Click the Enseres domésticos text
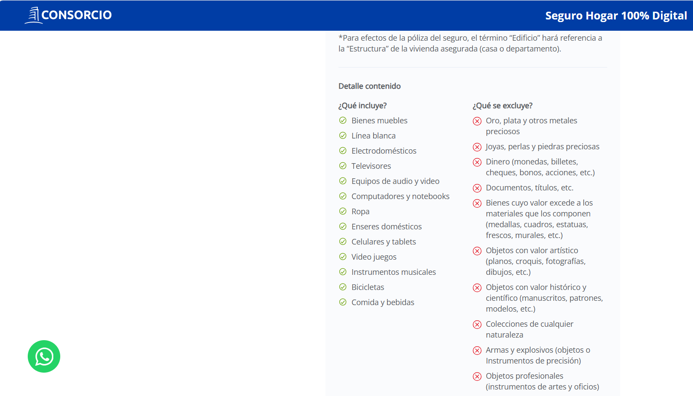Image resolution: width=693 pixels, height=396 pixels. (x=387, y=226)
